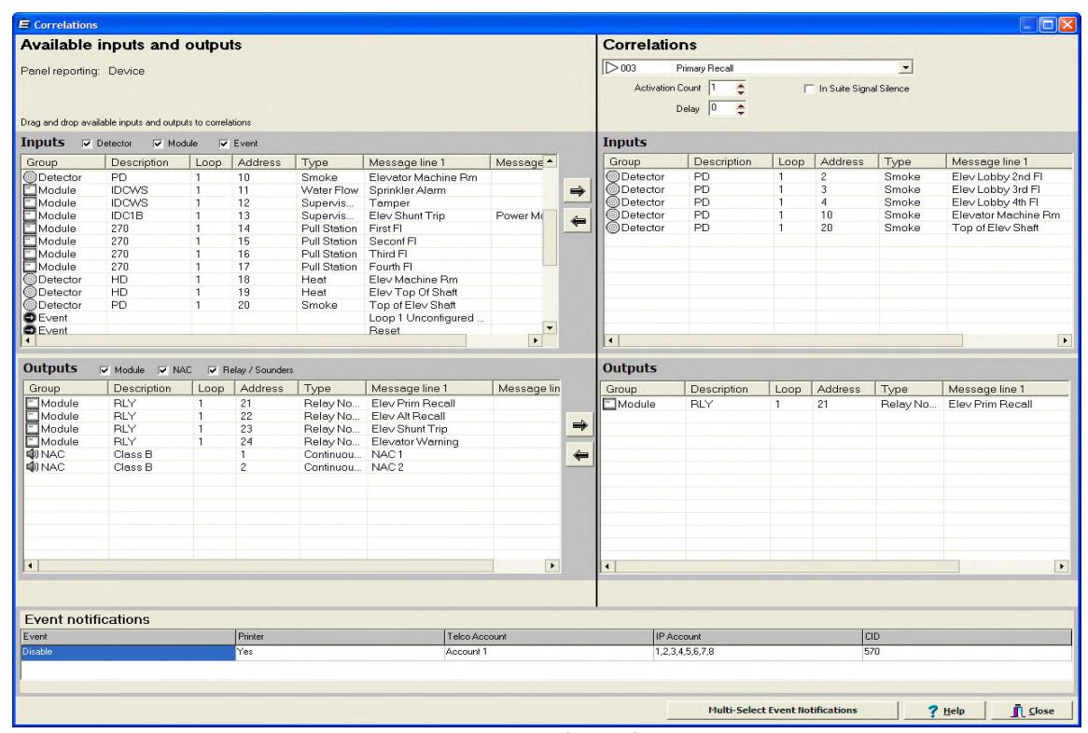
Task: Click module icon in correlated outputs Elev Prim Recall
Action: click(609, 404)
